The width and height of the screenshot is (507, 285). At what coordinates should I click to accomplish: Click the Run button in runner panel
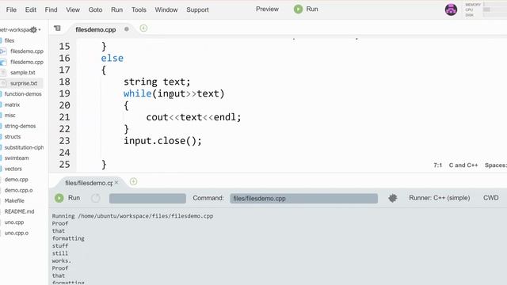point(67,198)
